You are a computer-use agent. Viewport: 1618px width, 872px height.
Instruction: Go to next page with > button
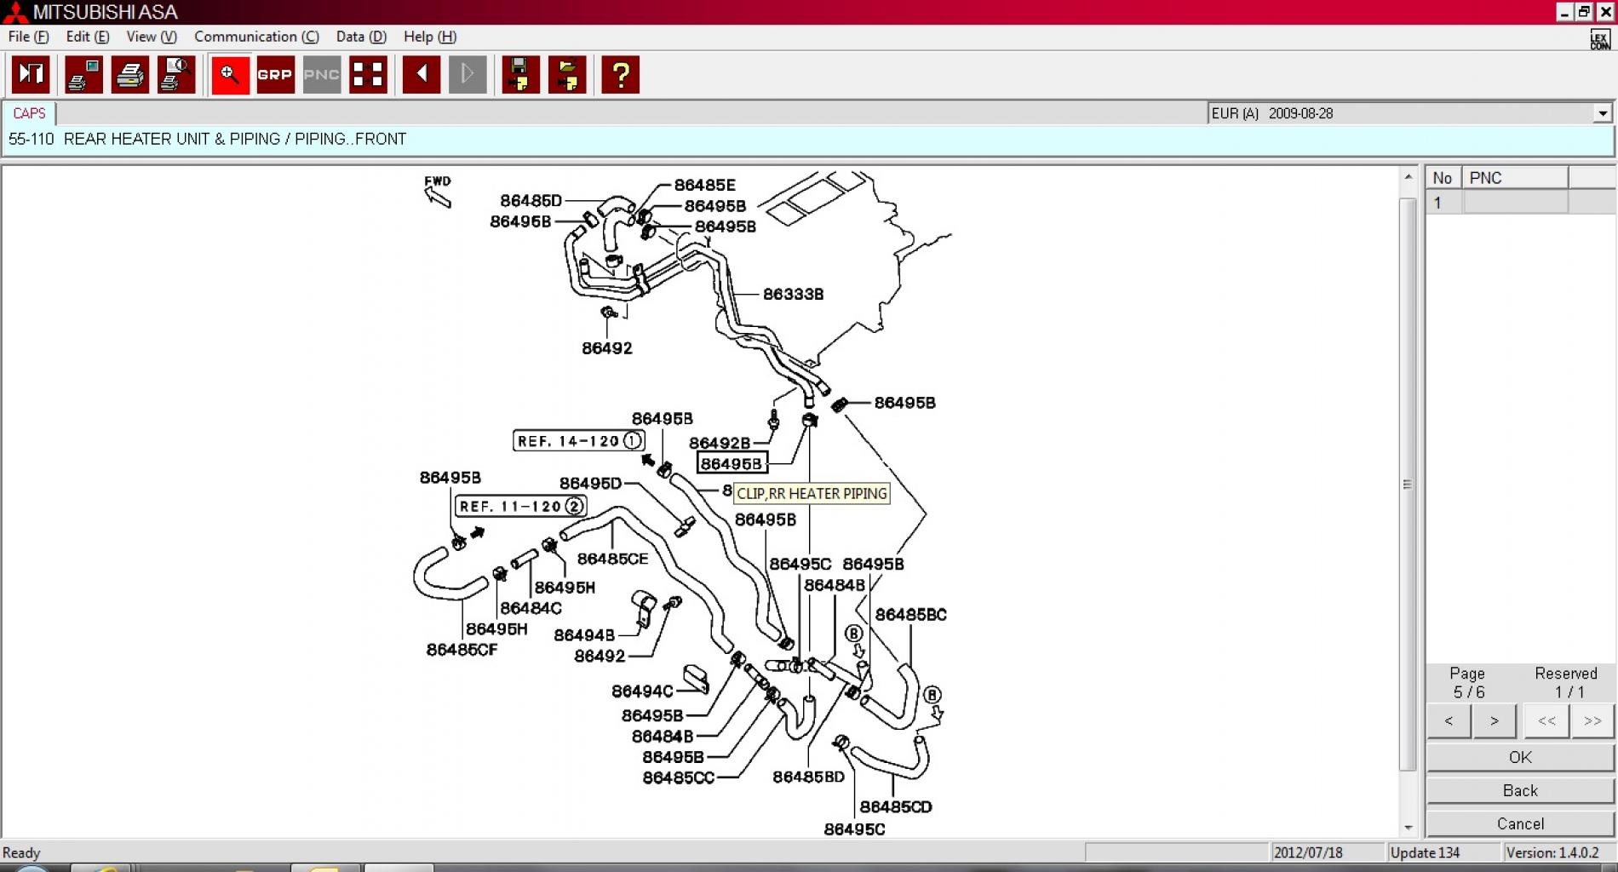pos(1494,721)
